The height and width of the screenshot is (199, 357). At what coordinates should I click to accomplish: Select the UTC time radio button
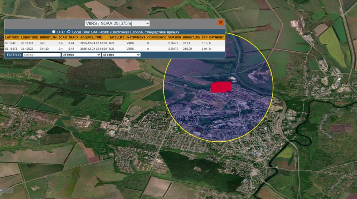[x=54, y=32]
